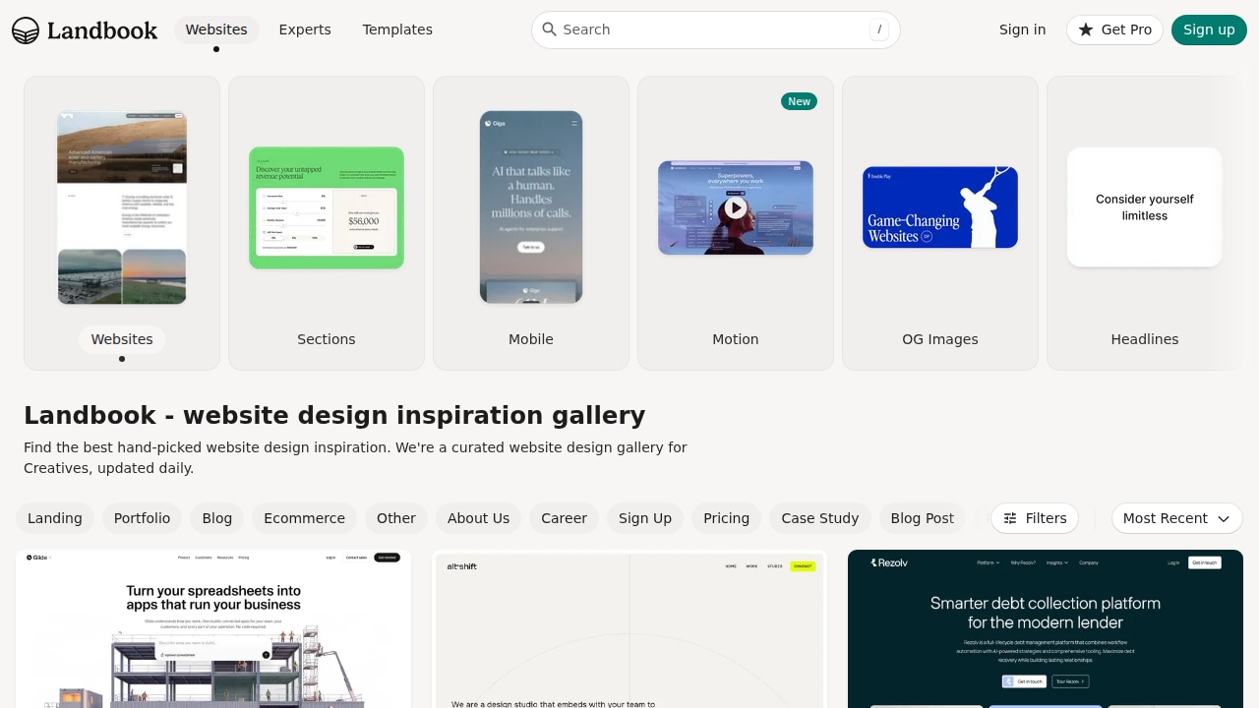Select the Mobile category card

click(531, 223)
